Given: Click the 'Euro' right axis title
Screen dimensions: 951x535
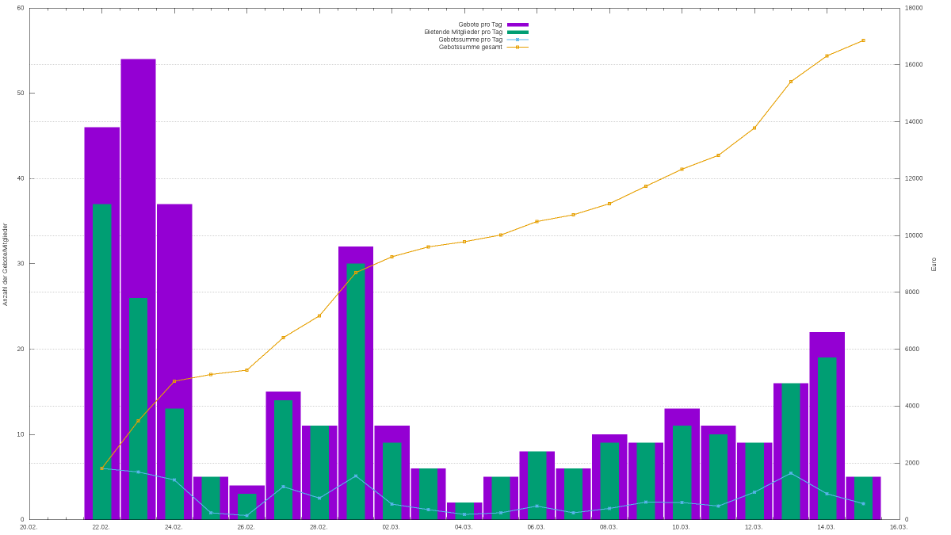Looking at the screenshot, I should (934, 264).
